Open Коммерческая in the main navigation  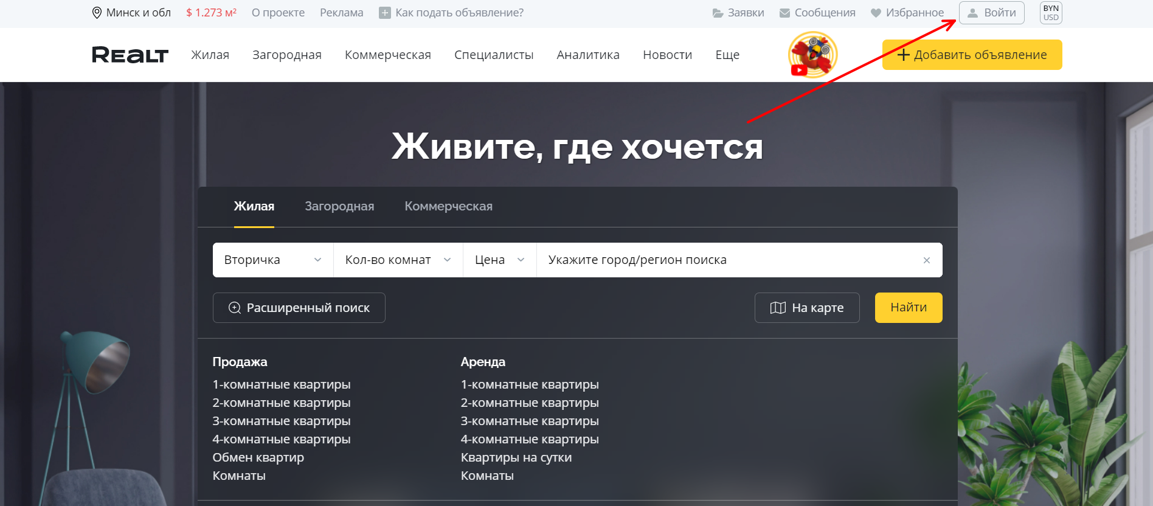(x=388, y=55)
